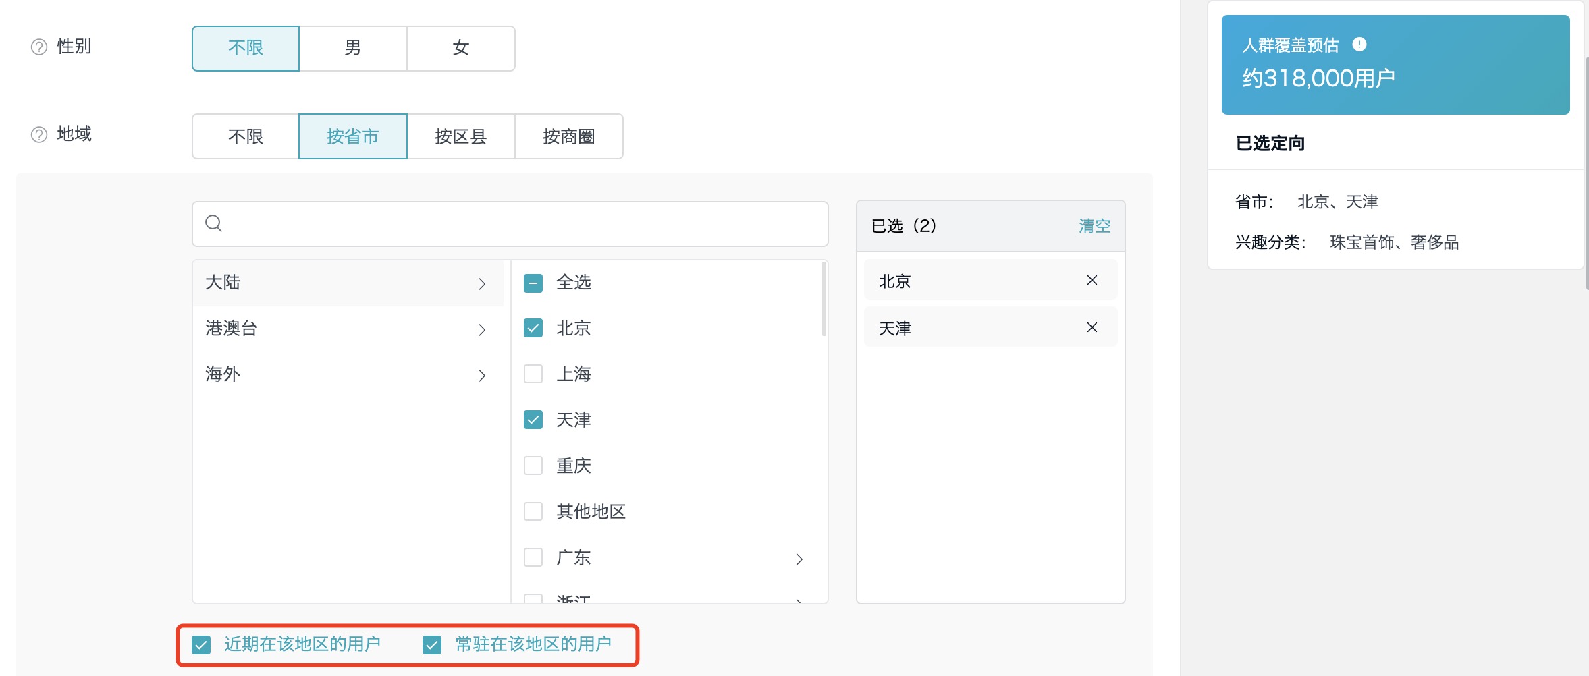Viewport: 1589px width, 676px height.
Task: Click the 珠宝首饰、奢侈品 interest text
Action: point(1395,242)
